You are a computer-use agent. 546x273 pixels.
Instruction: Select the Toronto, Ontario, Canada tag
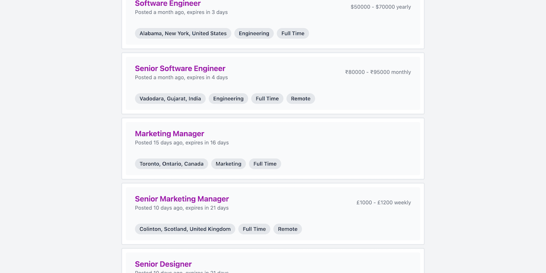coord(171,164)
